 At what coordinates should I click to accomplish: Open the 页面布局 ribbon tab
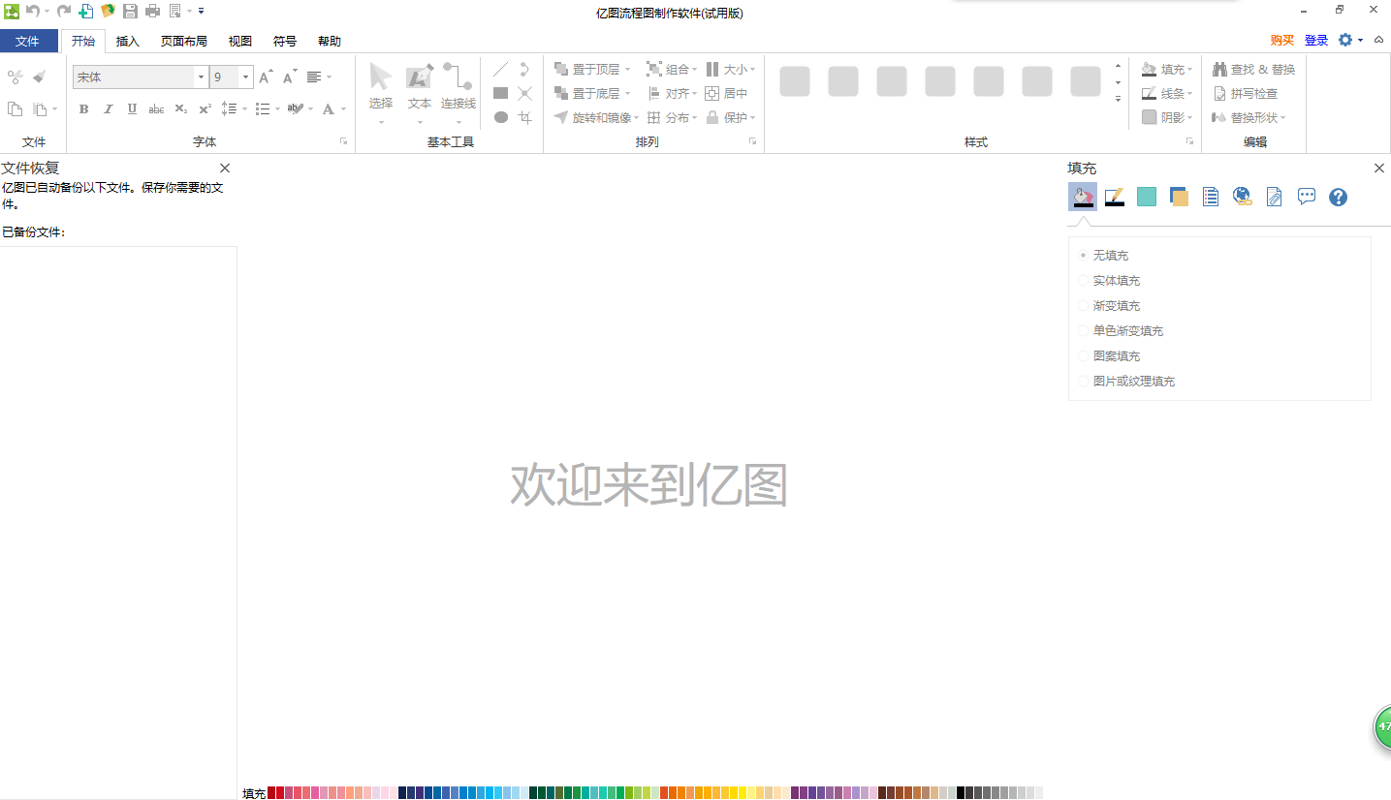pos(183,41)
